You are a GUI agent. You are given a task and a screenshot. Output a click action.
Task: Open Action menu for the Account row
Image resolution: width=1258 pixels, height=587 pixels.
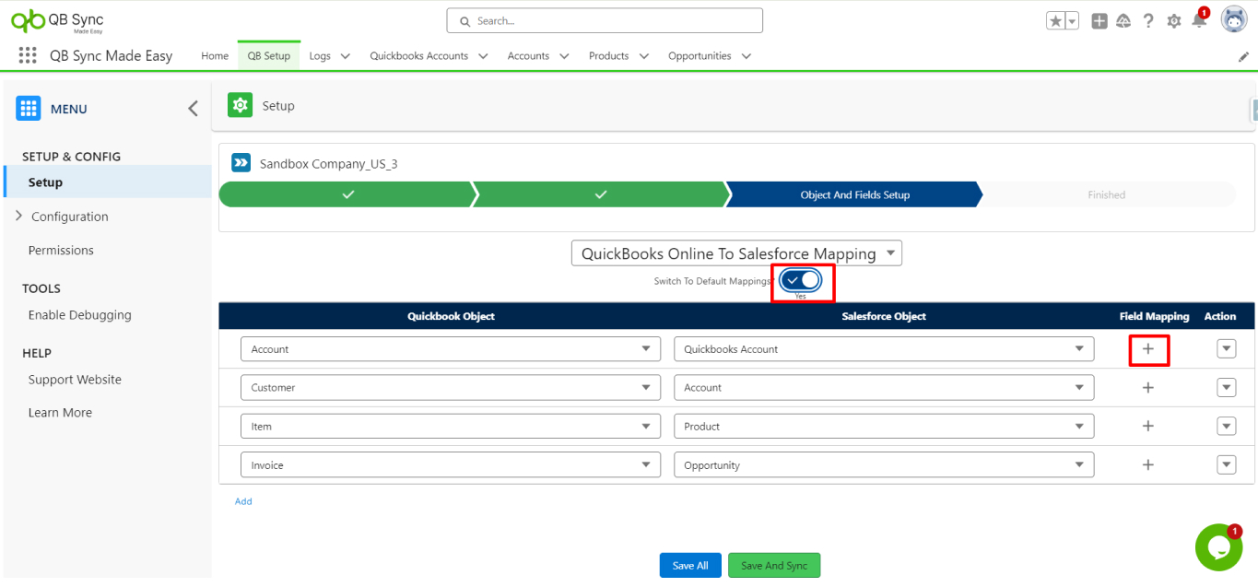point(1226,349)
